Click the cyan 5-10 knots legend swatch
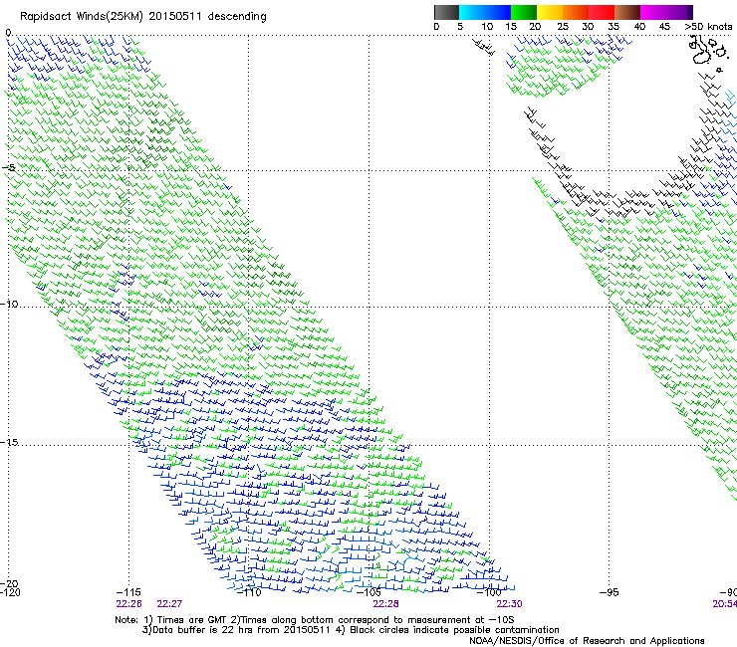737x647 pixels. [472, 12]
